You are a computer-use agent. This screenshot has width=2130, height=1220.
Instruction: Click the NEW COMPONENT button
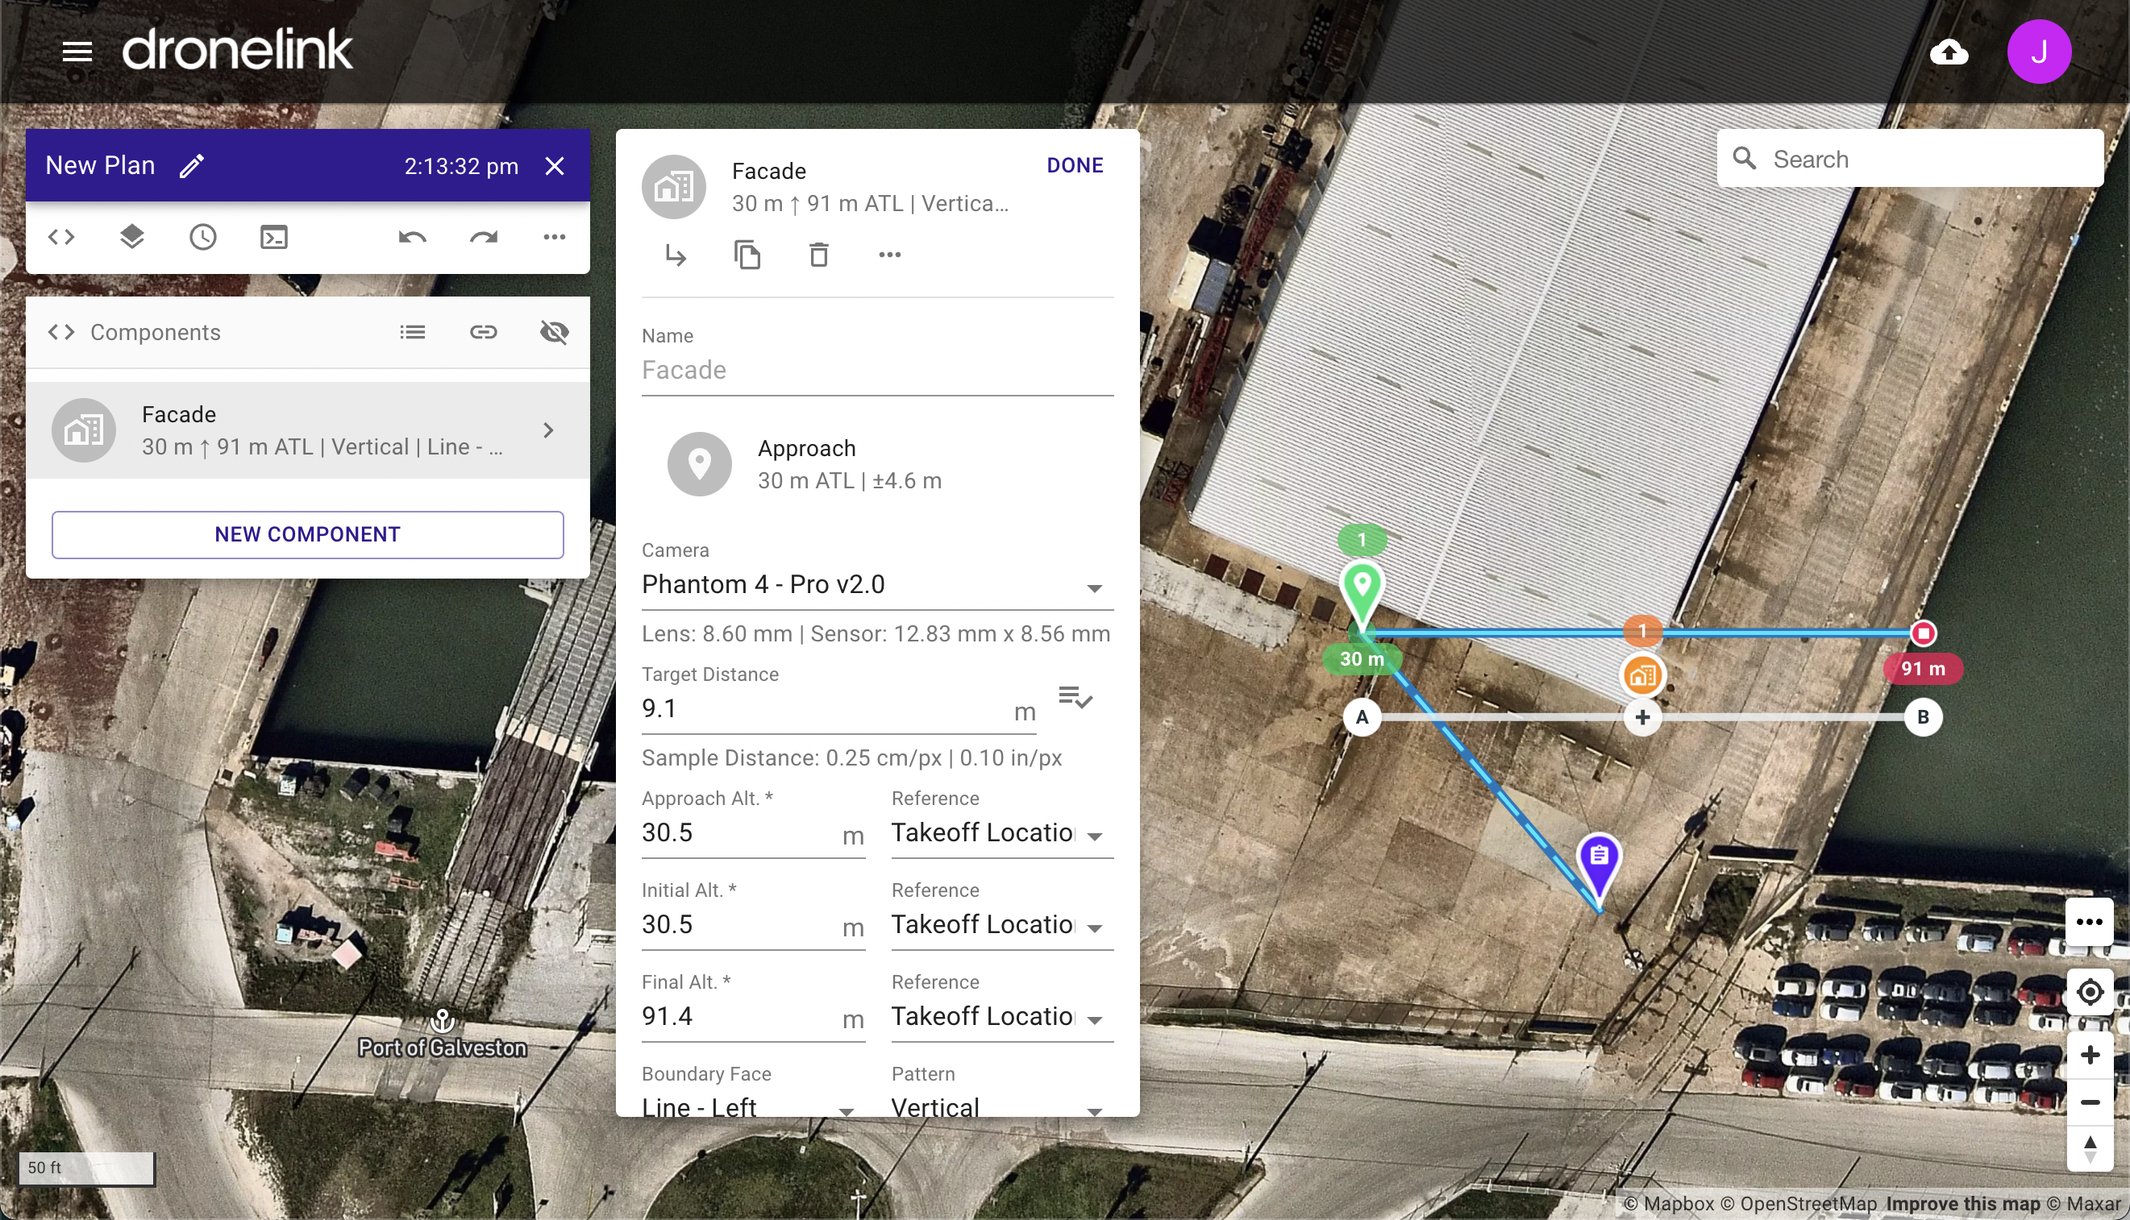pos(308,534)
